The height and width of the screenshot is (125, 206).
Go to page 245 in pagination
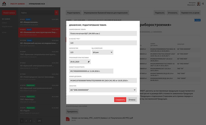(x=39, y=121)
